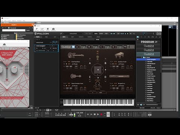Click the wrench settings icon in Falcon header
The width and height of the screenshot is (180, 135).
click(x=61, y=34)
